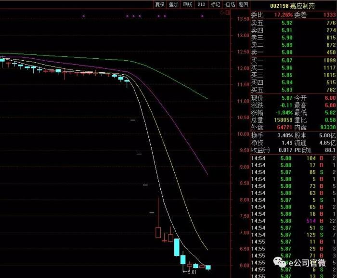Click the 复权 toolbar button
Viewport: 337px width, 278px height.
160,4
